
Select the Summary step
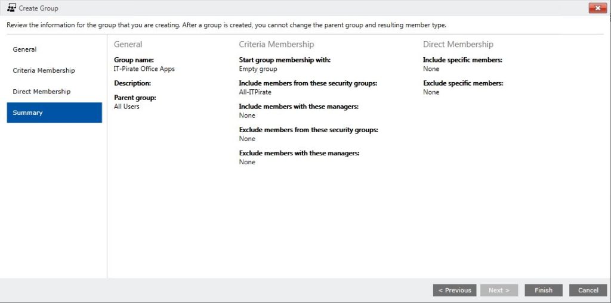point(54,113)
